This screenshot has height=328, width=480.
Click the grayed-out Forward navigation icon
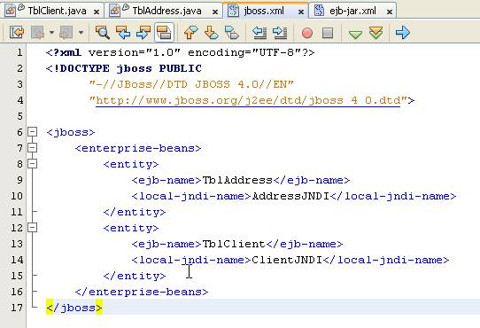coord(66,32)
